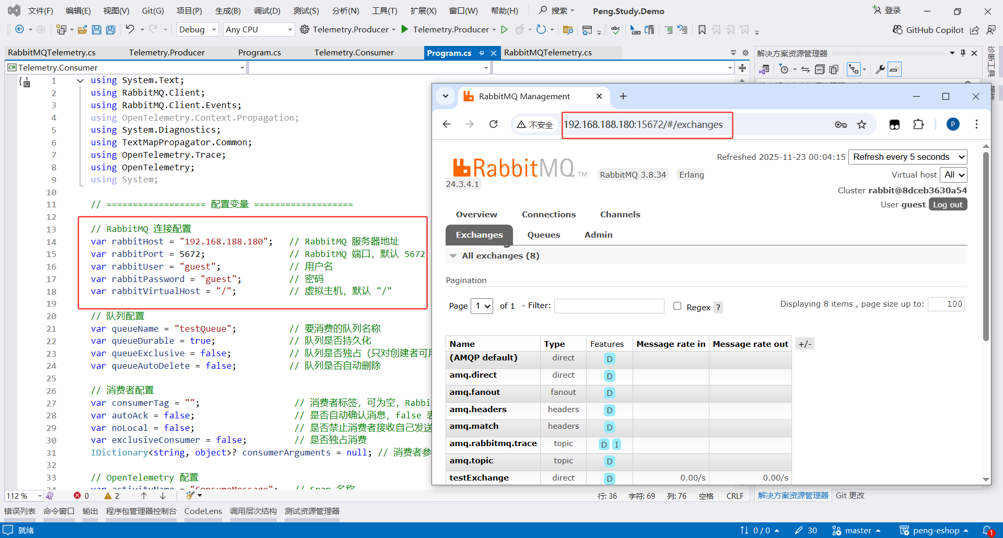Open the Chrome three-dot menu
The width and height of the screenshot is (1003, 538).
point(976,124)
